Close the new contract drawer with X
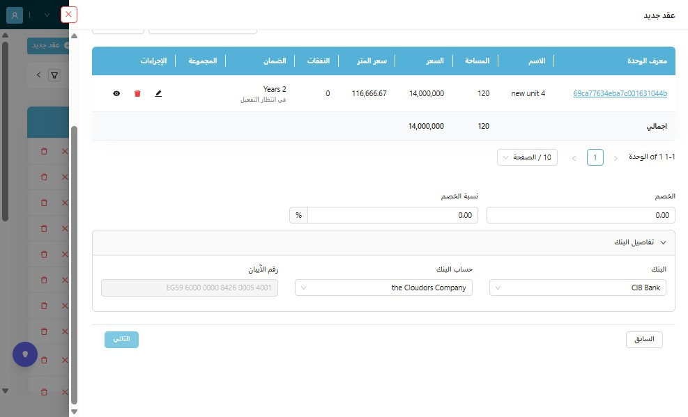 click(68, 15)
